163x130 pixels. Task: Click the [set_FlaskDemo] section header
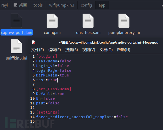[x=54, y=89]
